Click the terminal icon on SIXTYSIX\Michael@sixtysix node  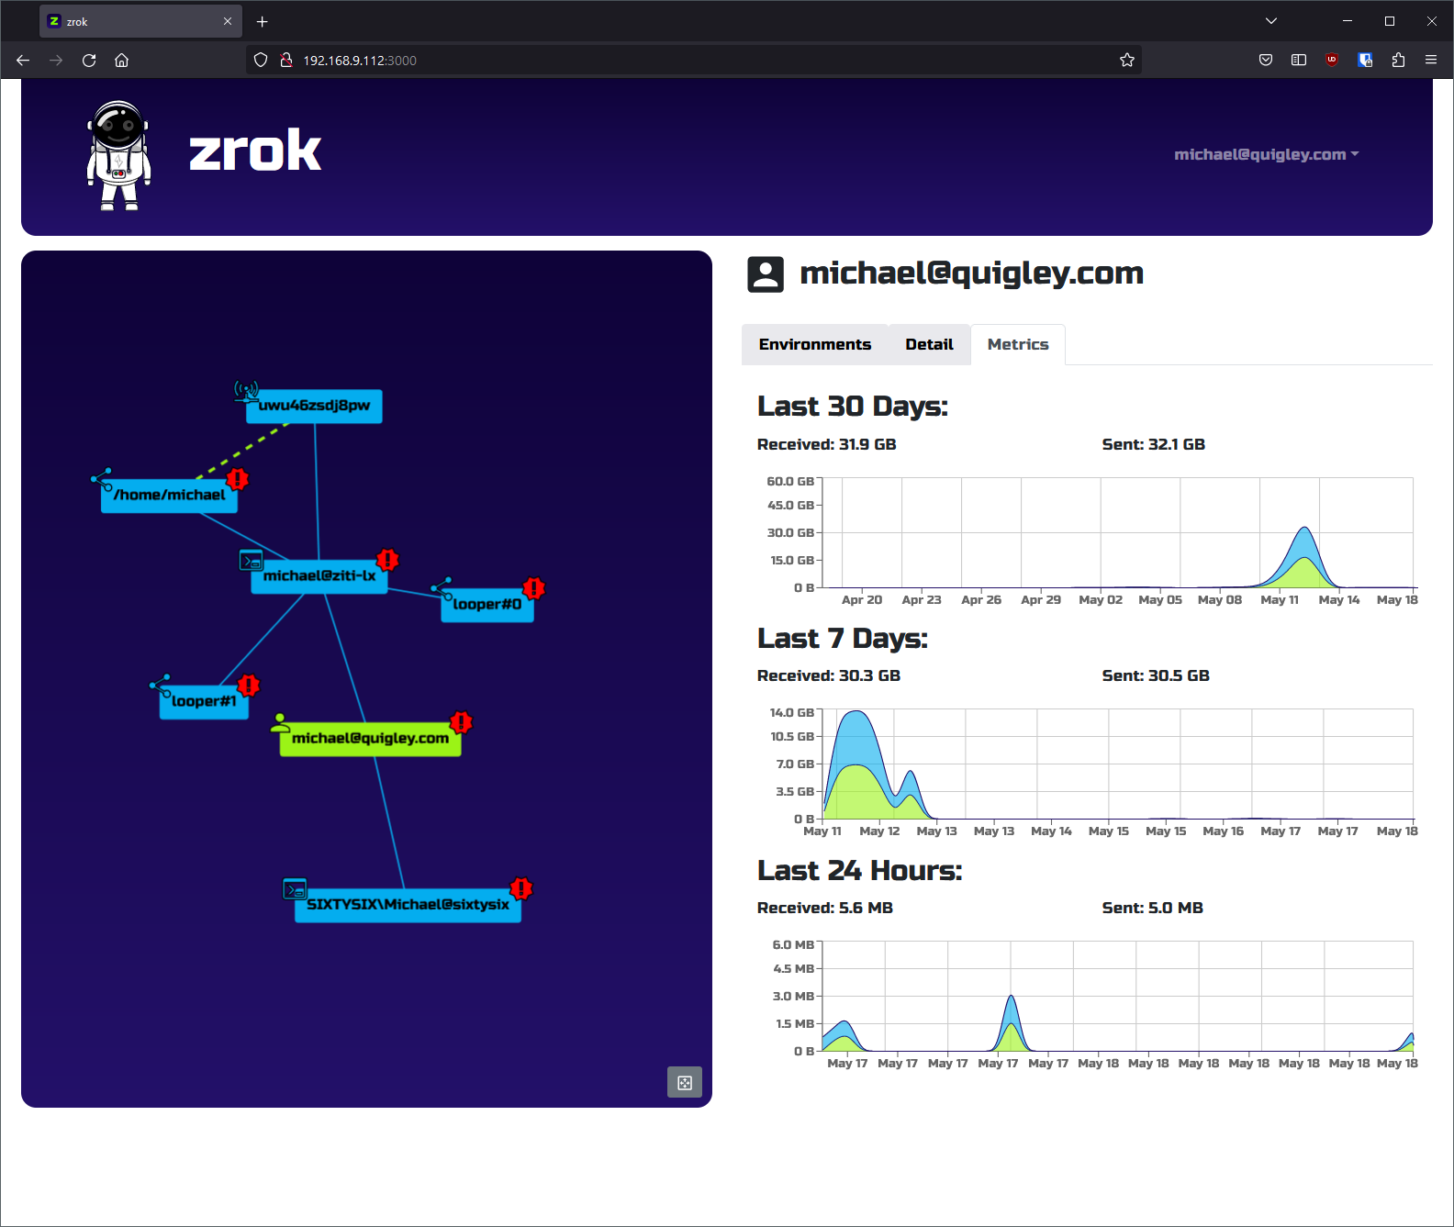click(x=295, y=889)
